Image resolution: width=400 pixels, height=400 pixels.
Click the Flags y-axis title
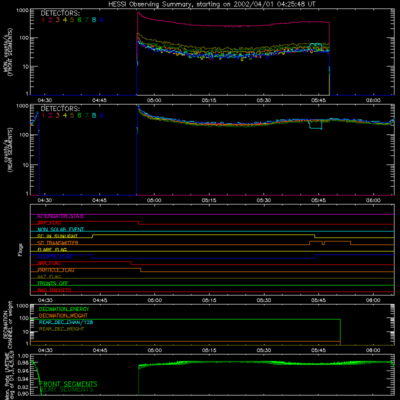tap(20, 249)
